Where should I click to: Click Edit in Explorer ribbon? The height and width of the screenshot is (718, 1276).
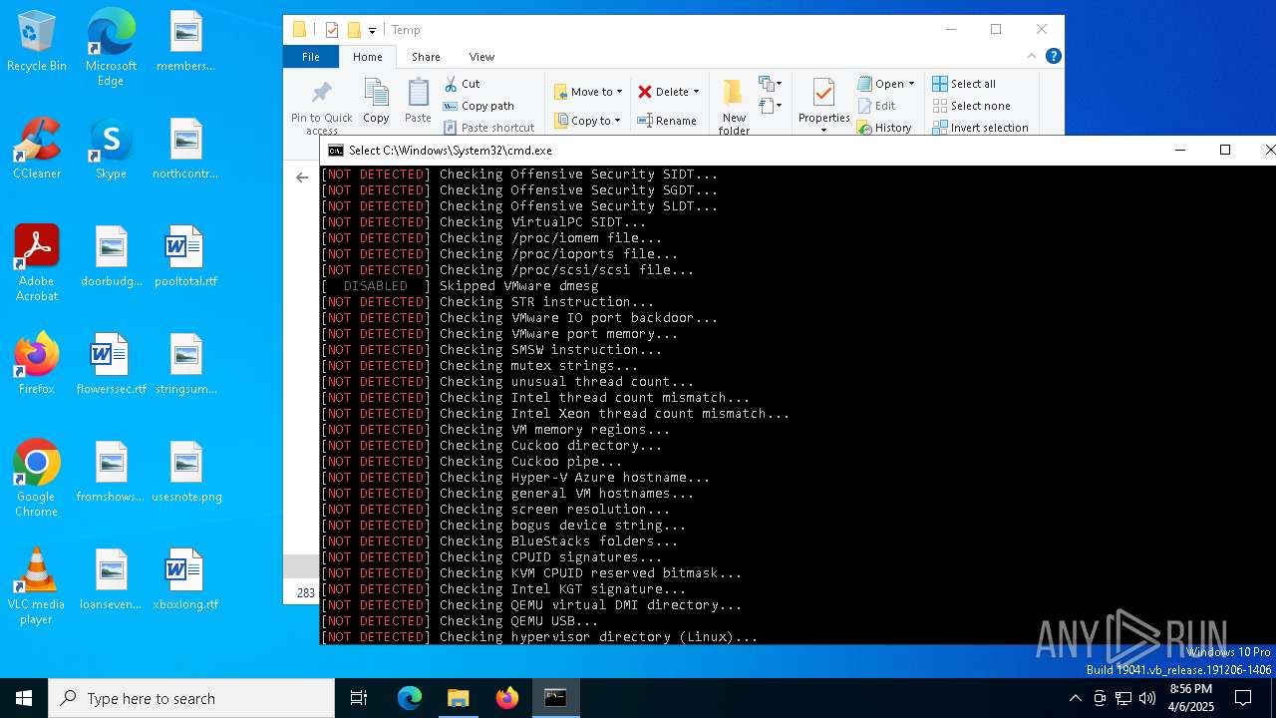[877, 106]
